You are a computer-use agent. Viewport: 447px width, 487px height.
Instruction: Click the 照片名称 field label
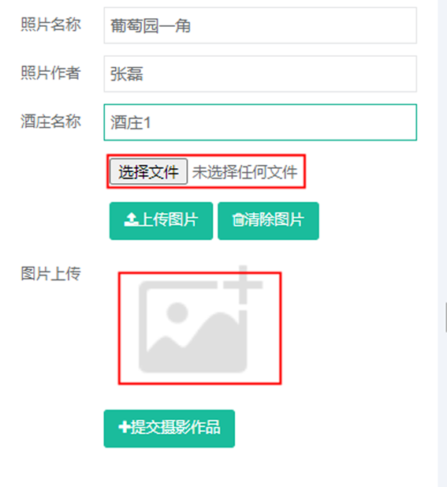(51, 24)
